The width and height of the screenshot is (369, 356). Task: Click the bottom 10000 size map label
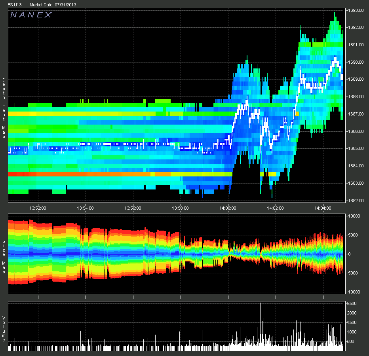[354, 292]
